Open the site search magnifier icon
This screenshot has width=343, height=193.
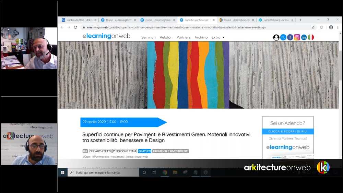(x=283, y=37)
